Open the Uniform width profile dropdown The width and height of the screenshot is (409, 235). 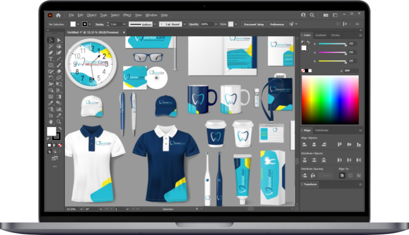point(155,24)
